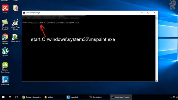Image resolution: width=178 pixels, height=100 pixels.
Task: Open 4K Video Downloader shortcut
Action: click(x=5, y=67)
